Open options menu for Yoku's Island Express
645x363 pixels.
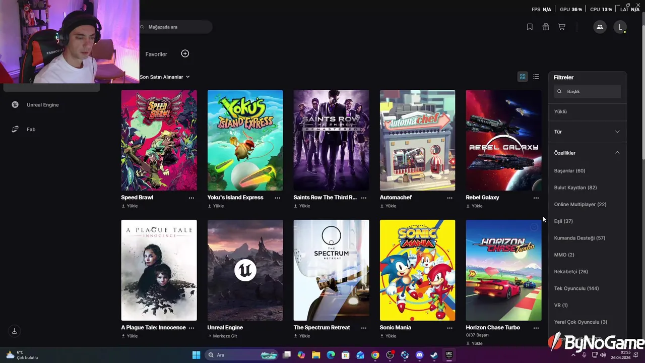click(278, 198)
